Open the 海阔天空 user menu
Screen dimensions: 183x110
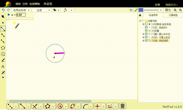tap(171, 5)
